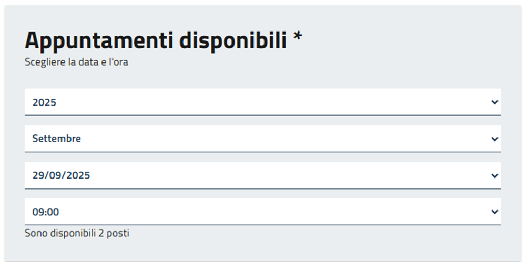Click the chevron arrow on the Settembre selector
The image size is (528, 262).
(494, 139)
